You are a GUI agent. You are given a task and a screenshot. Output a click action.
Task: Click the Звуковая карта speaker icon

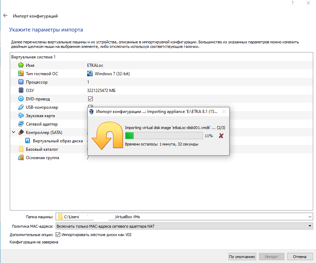point(21,116)
